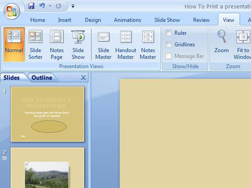Toggle the Message Bar checkbox

[x=168, y=56]
